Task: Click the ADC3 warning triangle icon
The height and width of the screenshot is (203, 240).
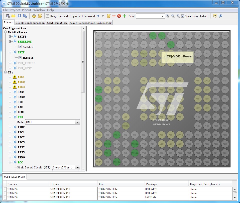Action: coord(15,87)
